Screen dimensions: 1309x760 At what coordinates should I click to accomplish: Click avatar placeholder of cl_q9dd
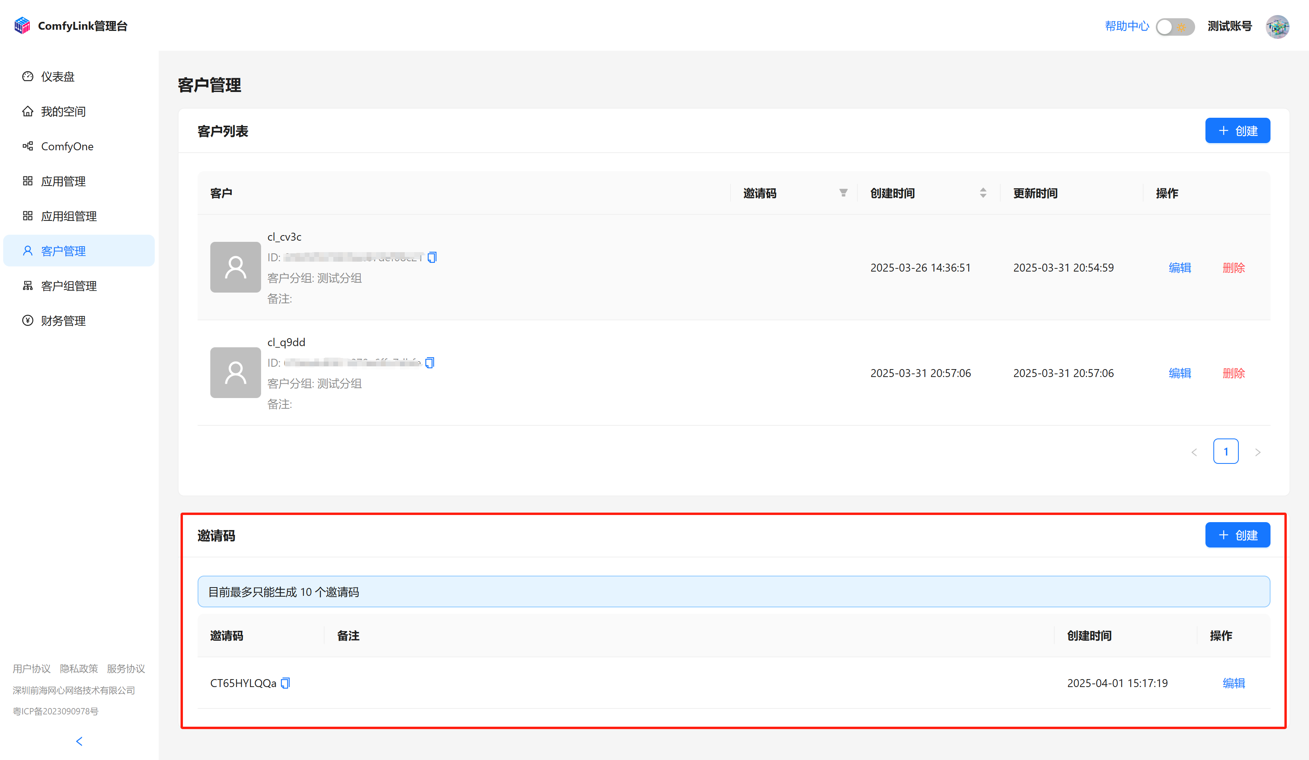coord(235,372)
